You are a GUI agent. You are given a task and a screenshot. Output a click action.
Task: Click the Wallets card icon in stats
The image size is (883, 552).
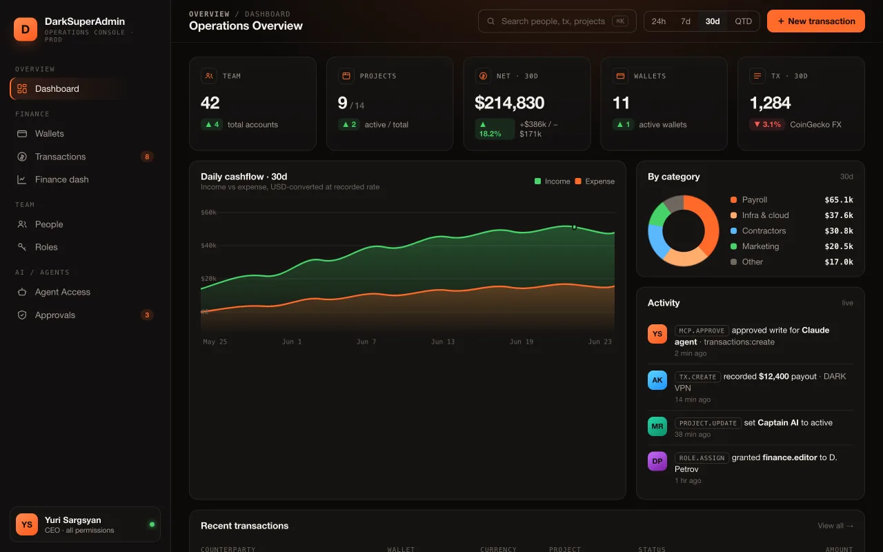click(620, 76)
